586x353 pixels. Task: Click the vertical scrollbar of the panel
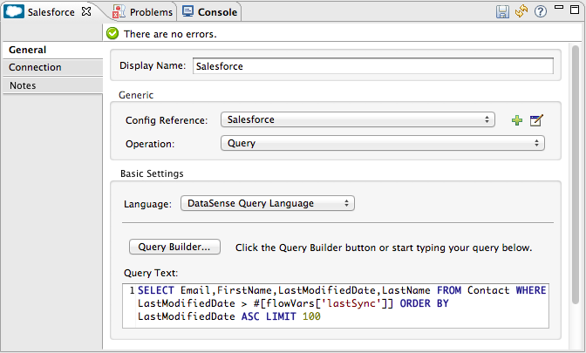[x=576, y=175]
